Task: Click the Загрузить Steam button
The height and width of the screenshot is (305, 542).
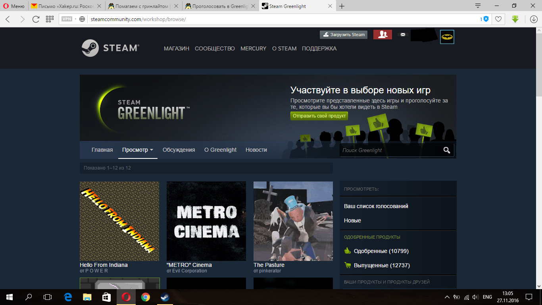Action: coord(344,35)
